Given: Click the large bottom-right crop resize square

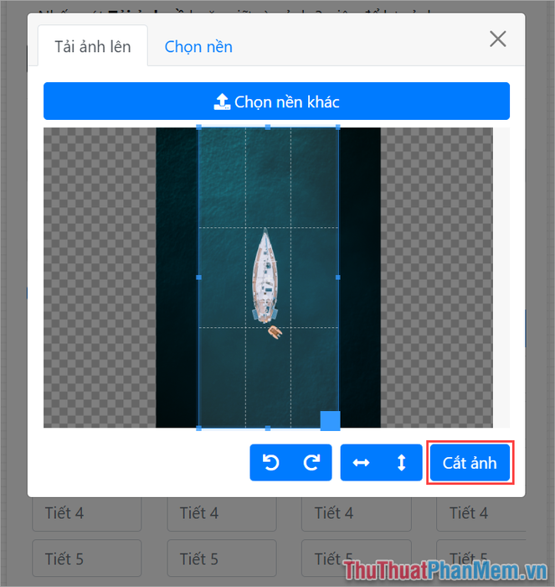Looking at the screenshot, I should pyautogui.click(x=331, y=420).
